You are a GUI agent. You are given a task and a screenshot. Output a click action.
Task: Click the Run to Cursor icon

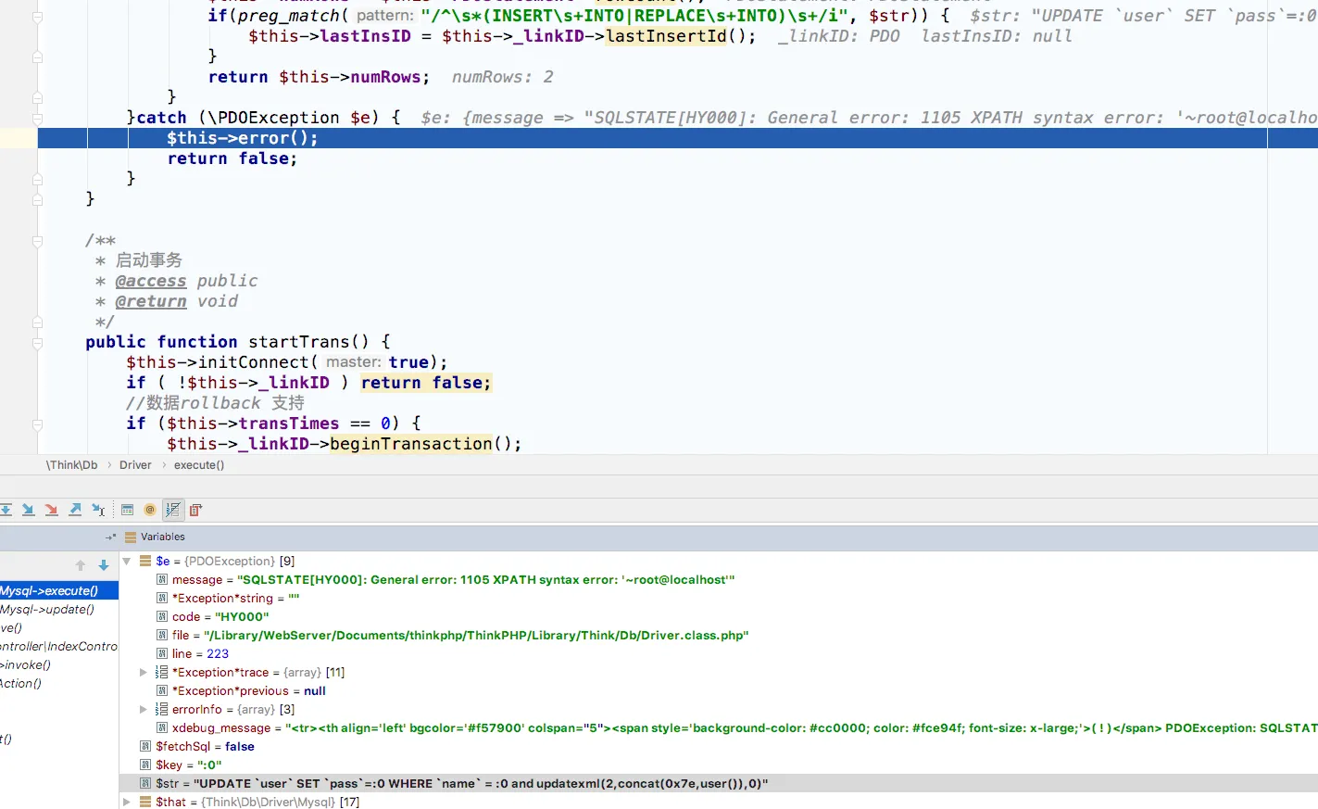[98, 510]
